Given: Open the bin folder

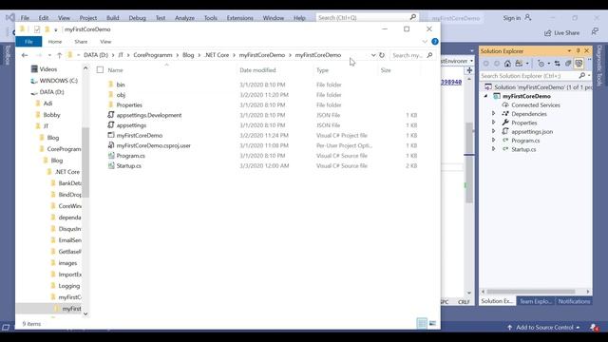Looking at the screenshot, I should (x=121, y=85).
